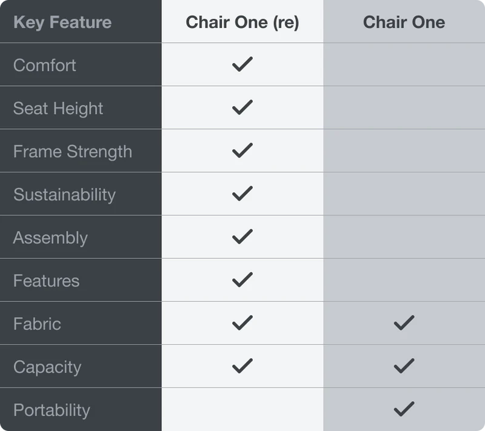Click the Key Feature header cell

coord(62,22)
